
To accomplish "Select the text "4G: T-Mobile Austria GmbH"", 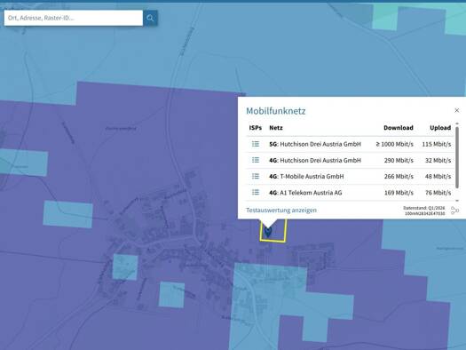I will pyautogui.click(x=306, y=177).
